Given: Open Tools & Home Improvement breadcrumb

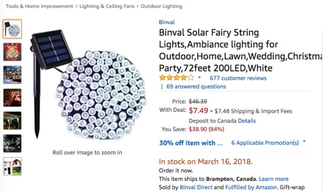Looking at the screenshot, I should [39, 6].
